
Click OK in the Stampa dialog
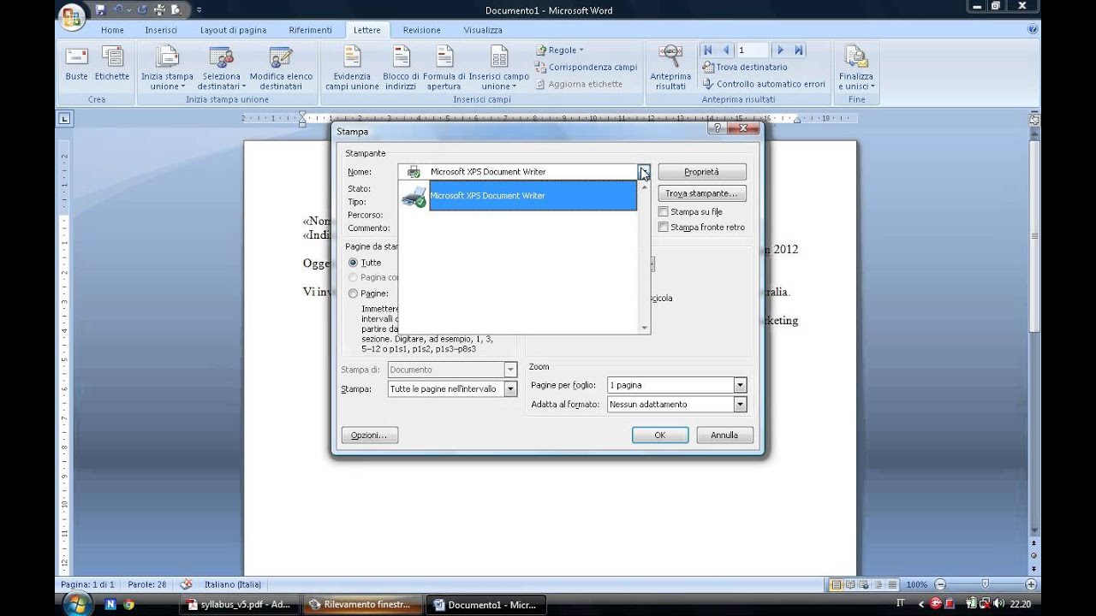coord(660,435)
